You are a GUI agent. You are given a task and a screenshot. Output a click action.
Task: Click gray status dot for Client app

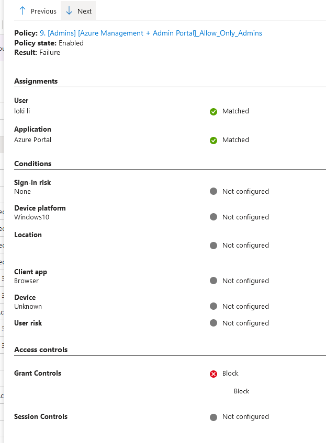point(213,281)
